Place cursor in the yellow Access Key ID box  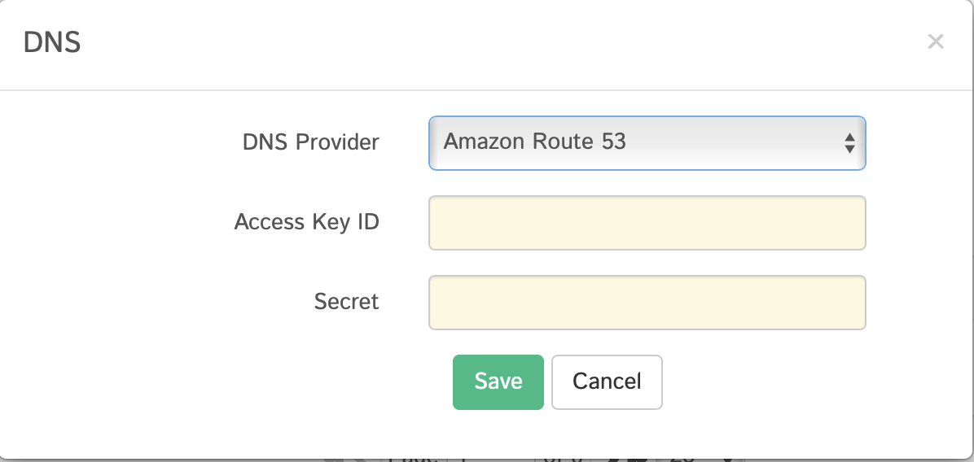pos(646,223)
